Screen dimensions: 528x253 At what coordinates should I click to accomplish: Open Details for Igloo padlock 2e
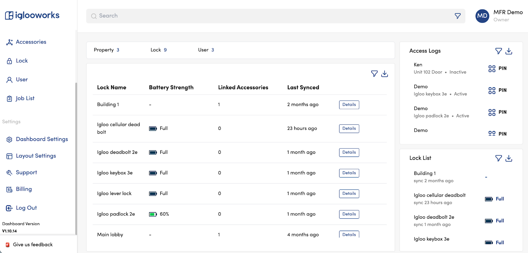click(x=349, y=214)
